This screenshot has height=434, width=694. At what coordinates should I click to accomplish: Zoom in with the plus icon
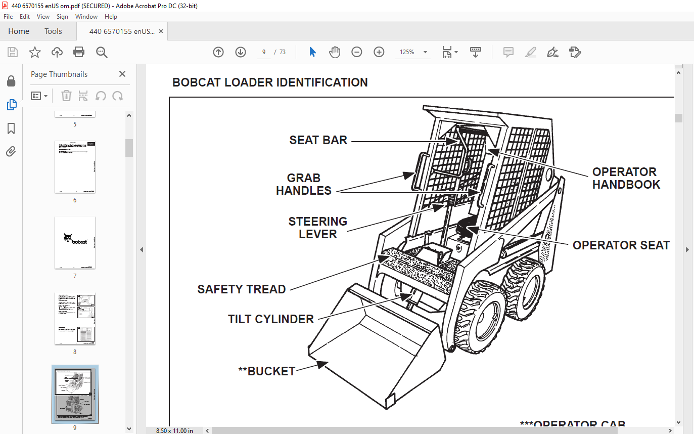pos(379,52)
